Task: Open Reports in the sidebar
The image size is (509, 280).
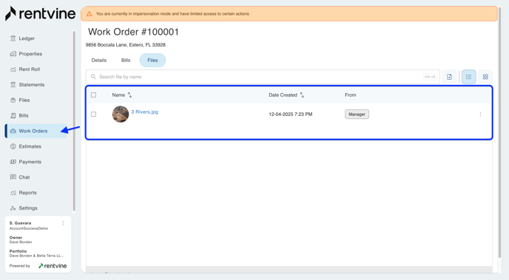Action: 27,193
